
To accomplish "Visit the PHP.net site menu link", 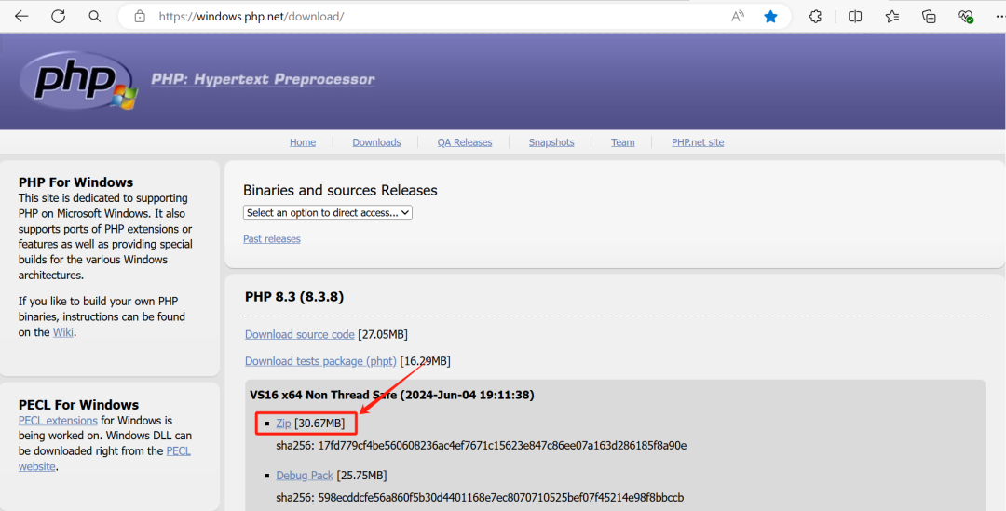I will [698, 142].
